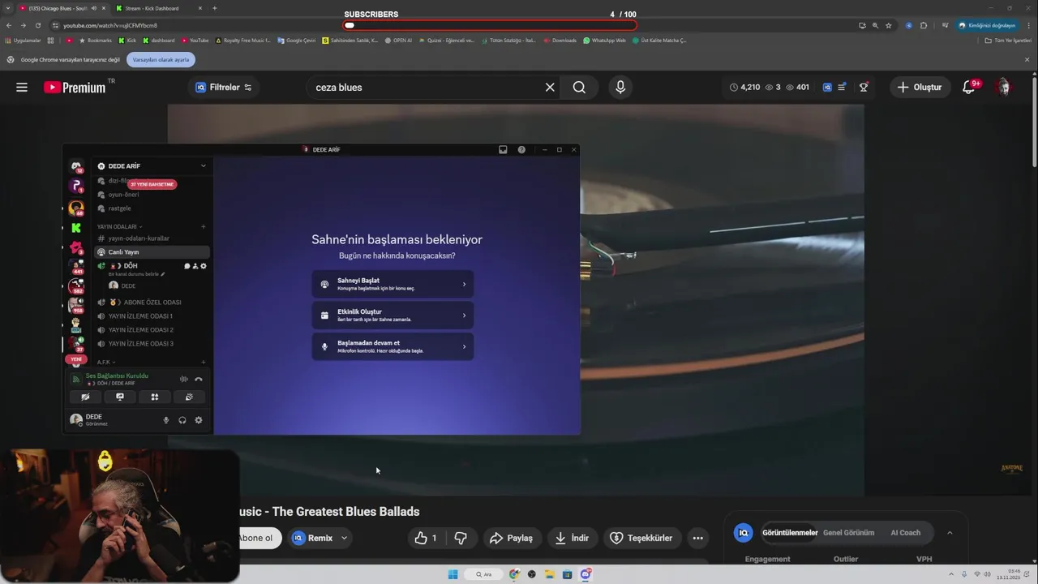Select Görüntülenmeler tab
Image resolution: width=1038 pixels, height=584 pixels.
coord(790,533)
